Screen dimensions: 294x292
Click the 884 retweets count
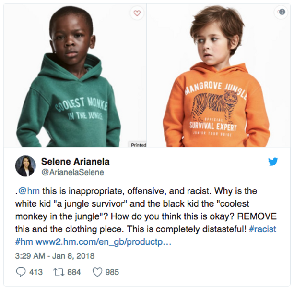74,272
